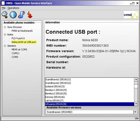Select FLS-4 port 6

(18, 38)
